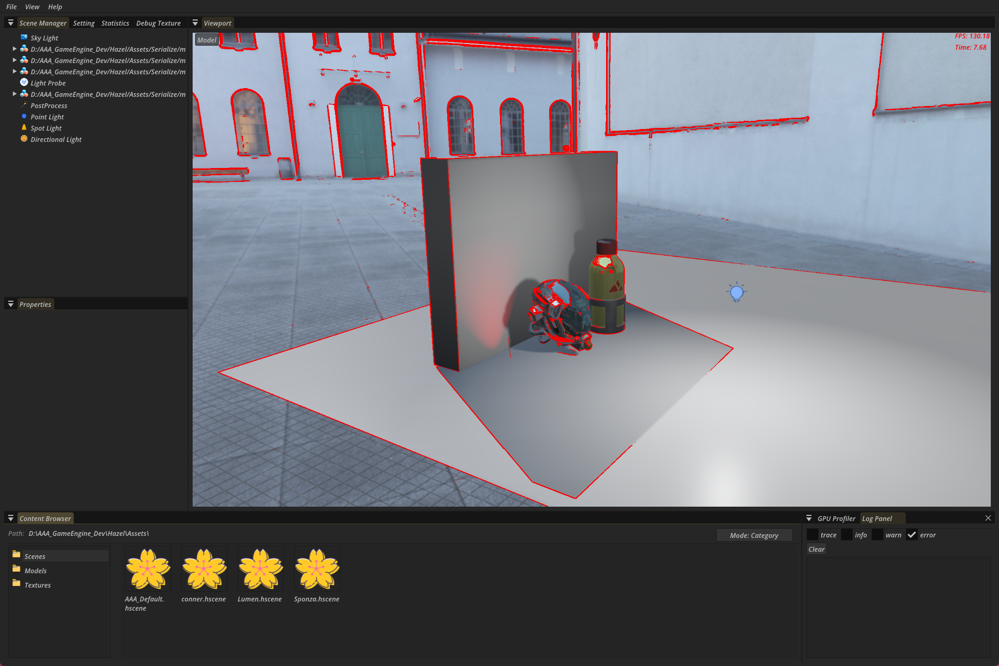
Task: Select the PostProcess wand icon
Action: [24, 105]
